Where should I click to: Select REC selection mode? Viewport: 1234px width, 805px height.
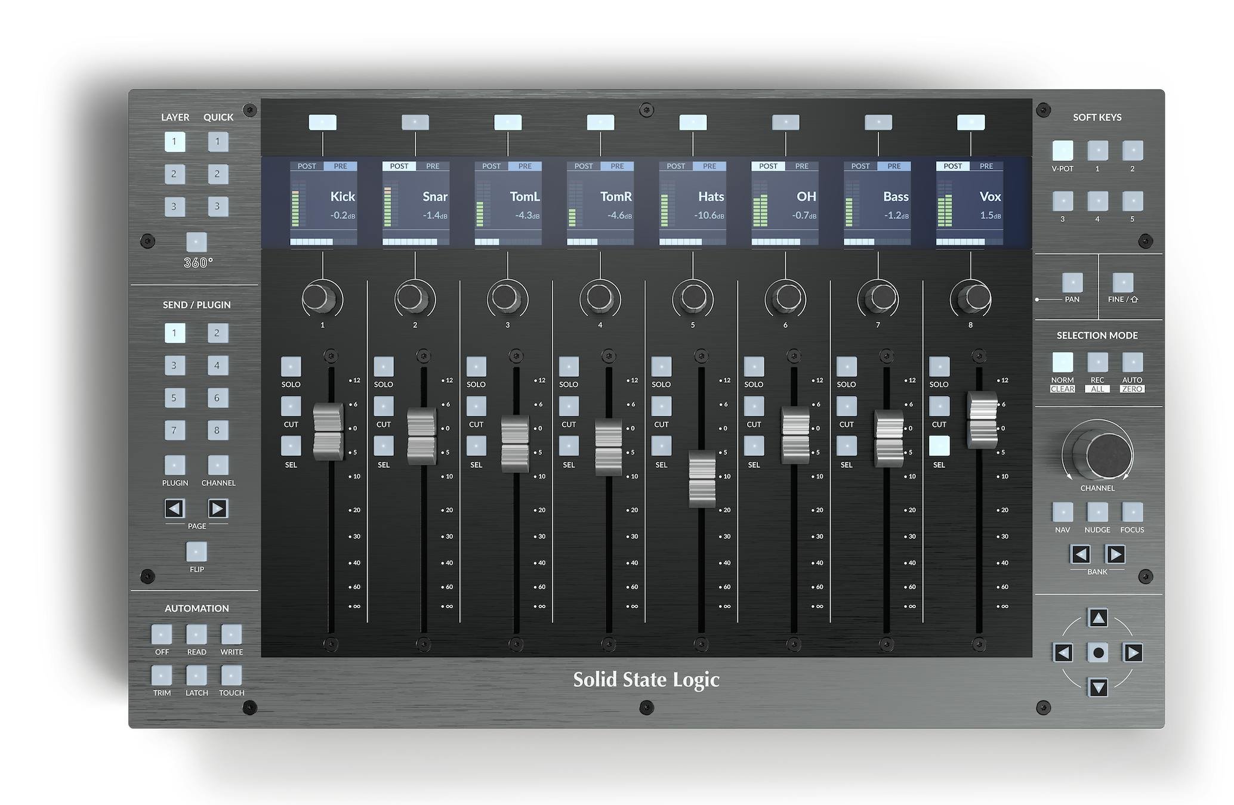1097,362
